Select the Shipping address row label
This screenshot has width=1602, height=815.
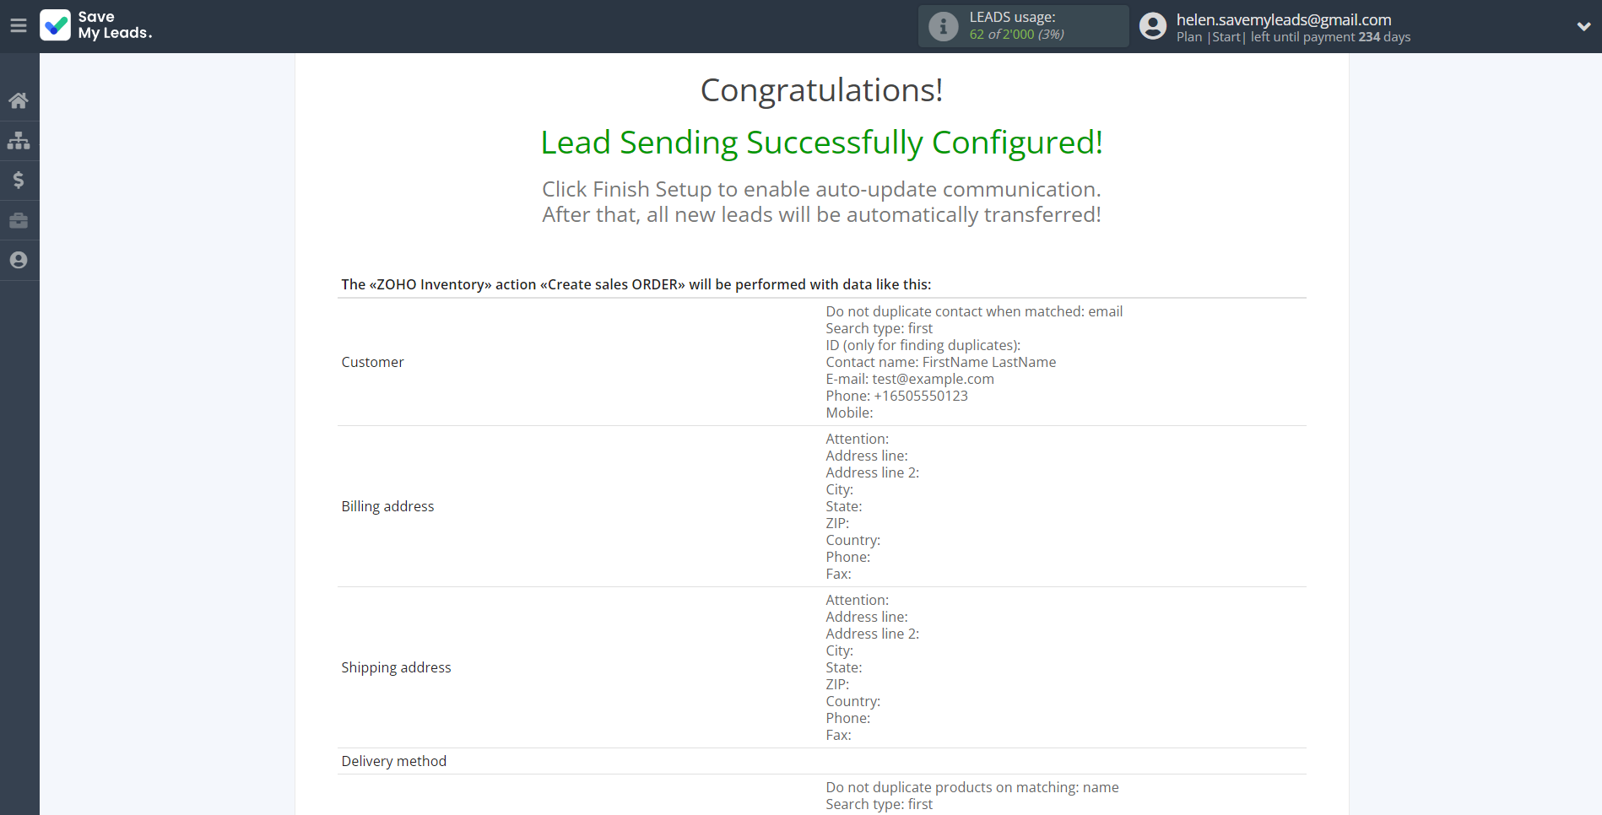coord(396,667)
